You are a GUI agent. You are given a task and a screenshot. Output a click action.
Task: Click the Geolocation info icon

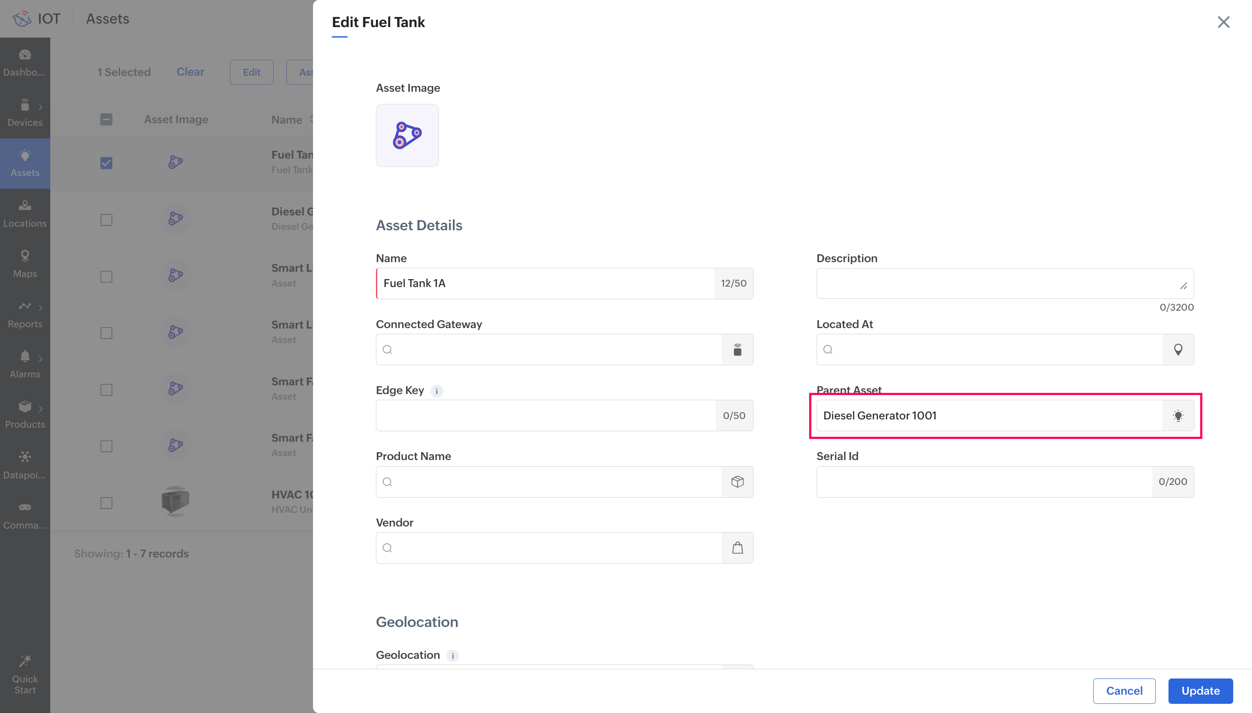(x=452, y=655)
